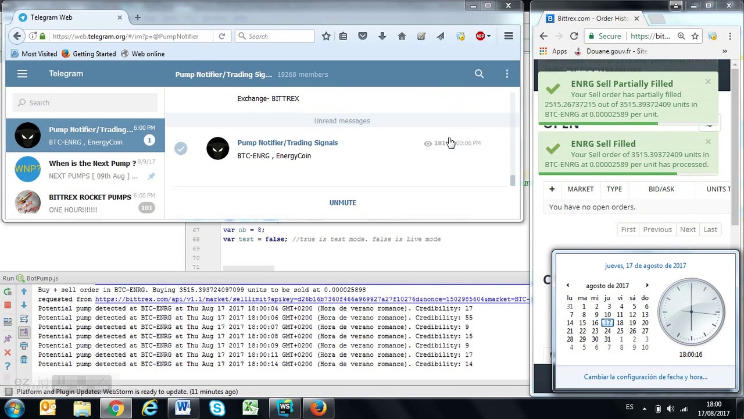Open Cambiar la configuración de fecha y hora link
Image resolution: width=744 pixels, height=419 pixels.
point(645,377)
